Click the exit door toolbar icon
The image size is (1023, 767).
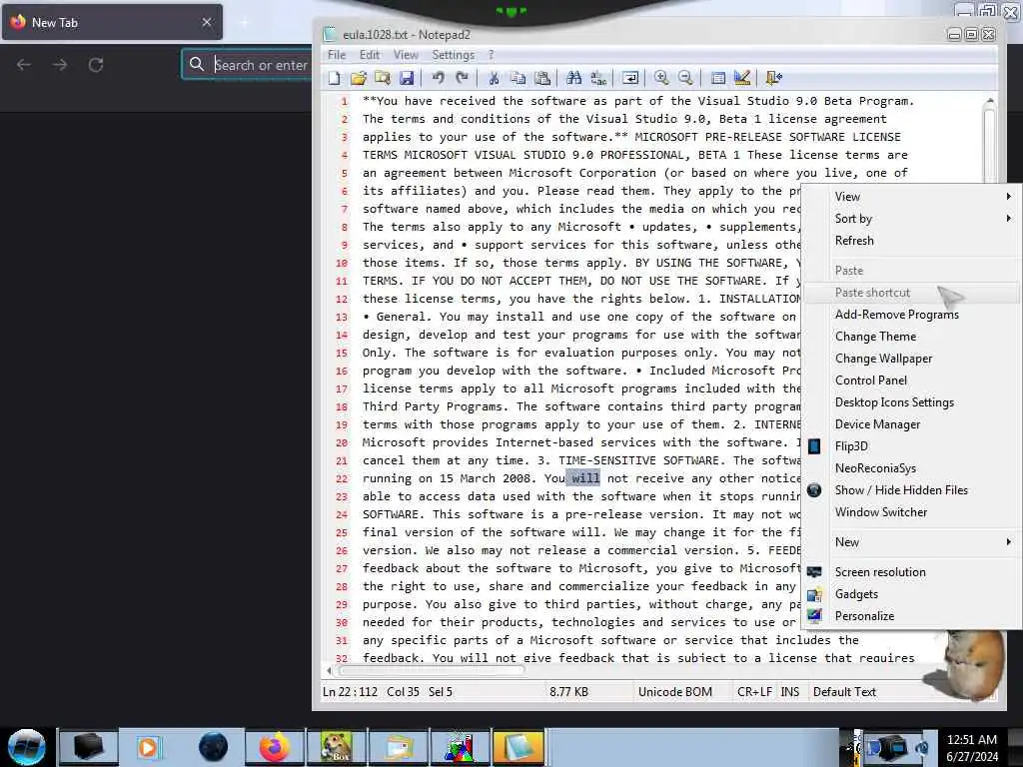(x=774, y=78)
